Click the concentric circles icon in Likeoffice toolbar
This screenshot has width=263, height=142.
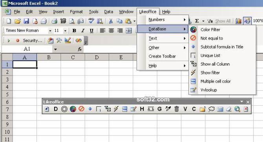[x=64, y=109]
